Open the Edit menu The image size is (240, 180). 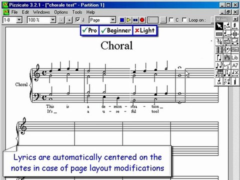click(x=25, y=12)
